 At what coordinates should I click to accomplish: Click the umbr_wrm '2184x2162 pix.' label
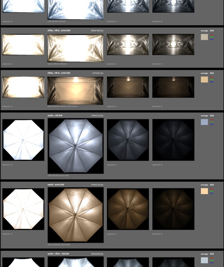[x=97, y=185]
